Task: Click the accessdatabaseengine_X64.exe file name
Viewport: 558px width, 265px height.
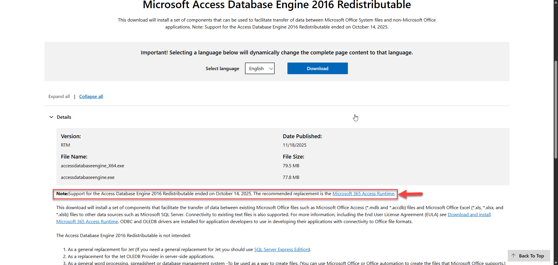Action: point(92,166)
